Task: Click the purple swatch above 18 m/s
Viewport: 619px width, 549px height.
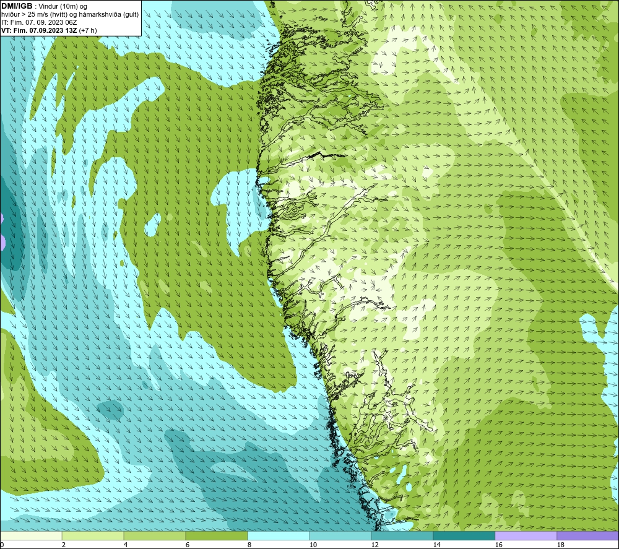Action: [x=587, y=535]
